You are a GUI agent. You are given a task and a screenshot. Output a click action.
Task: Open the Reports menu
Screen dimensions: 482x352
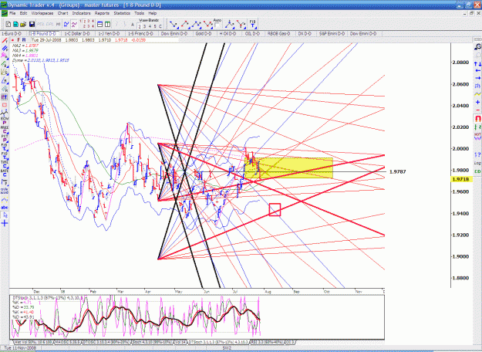point(102,13)
